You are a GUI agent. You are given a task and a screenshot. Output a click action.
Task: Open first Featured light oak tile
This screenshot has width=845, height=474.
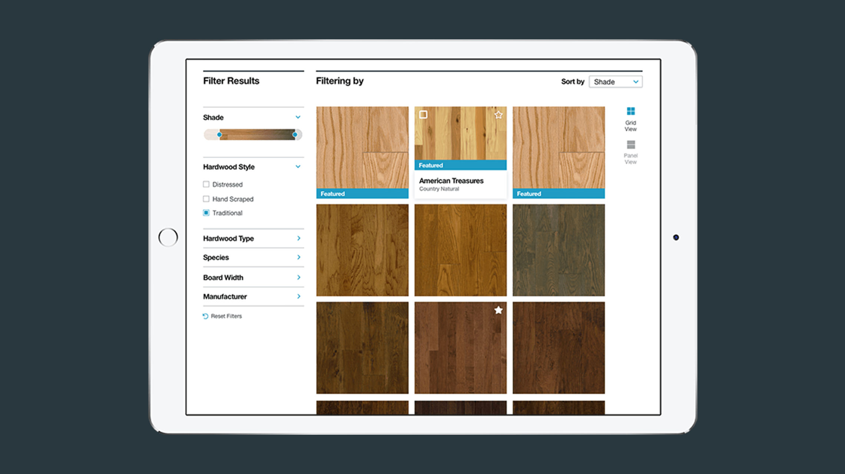362,153
